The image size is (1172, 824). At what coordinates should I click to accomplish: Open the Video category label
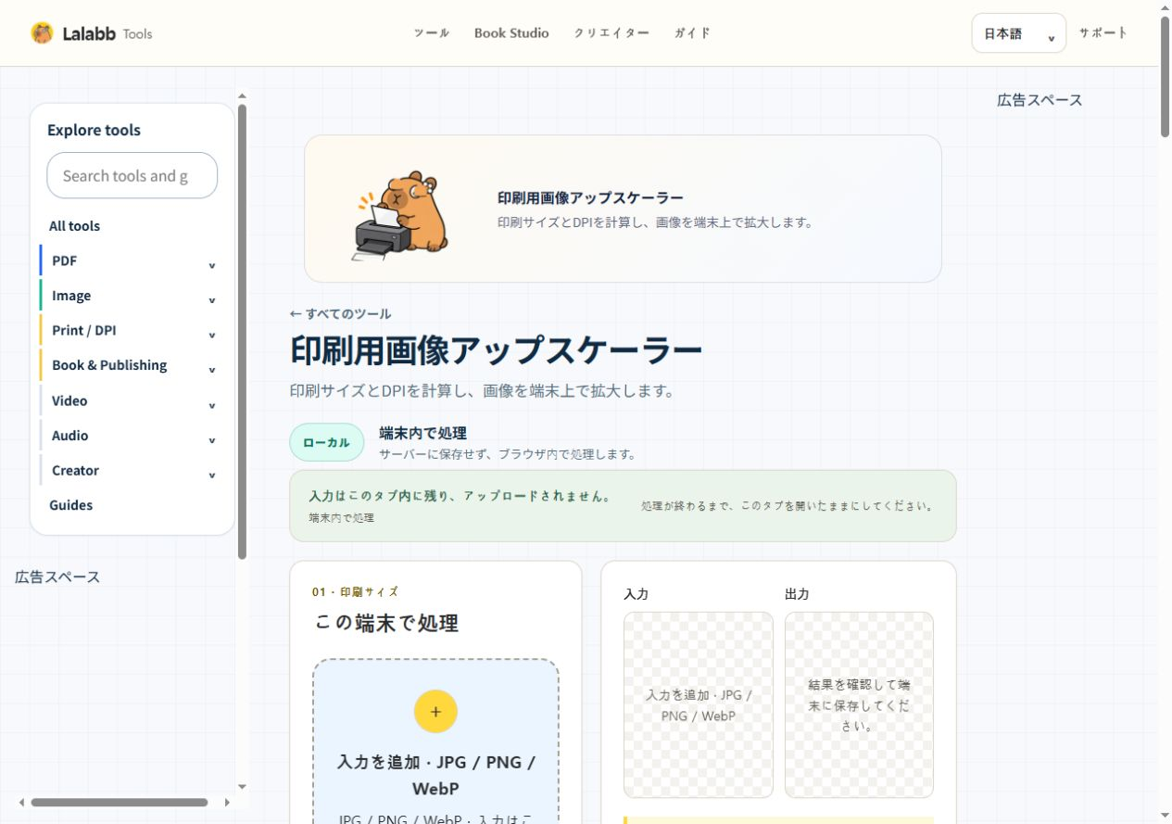[x=69, y=400]
